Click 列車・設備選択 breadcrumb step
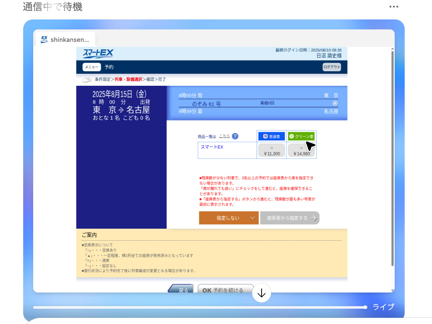 [x=129, y=79]
